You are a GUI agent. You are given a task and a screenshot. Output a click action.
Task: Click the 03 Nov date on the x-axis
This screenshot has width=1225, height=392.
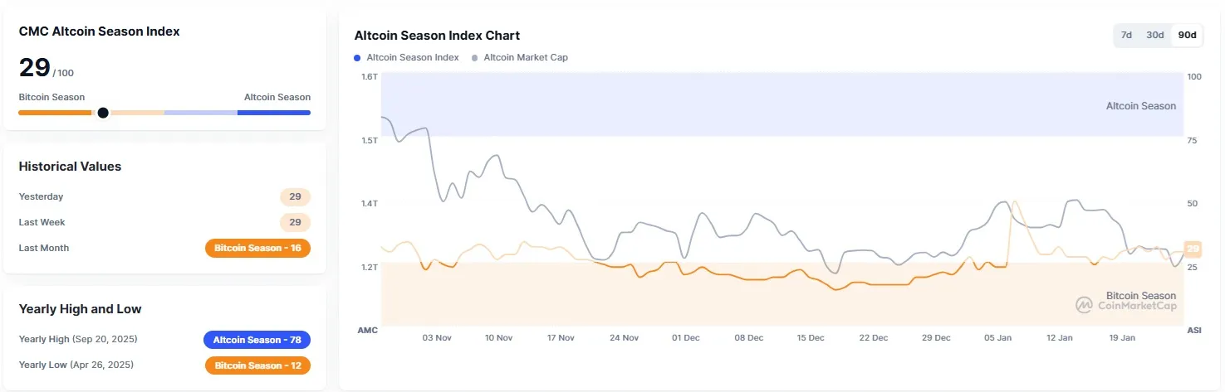437,338
